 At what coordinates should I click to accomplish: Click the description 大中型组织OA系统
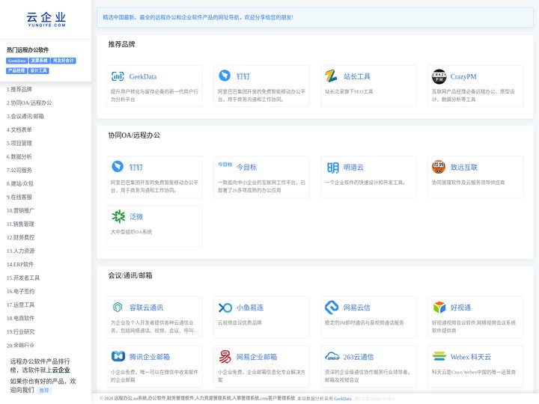pyautogui.click(x=131, y=232)
